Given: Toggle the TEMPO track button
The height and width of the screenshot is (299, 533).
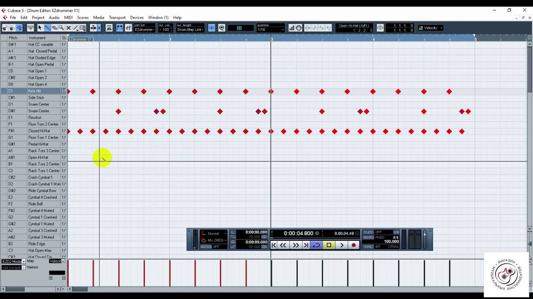Looking at the screenshot, I should [368, 238].
